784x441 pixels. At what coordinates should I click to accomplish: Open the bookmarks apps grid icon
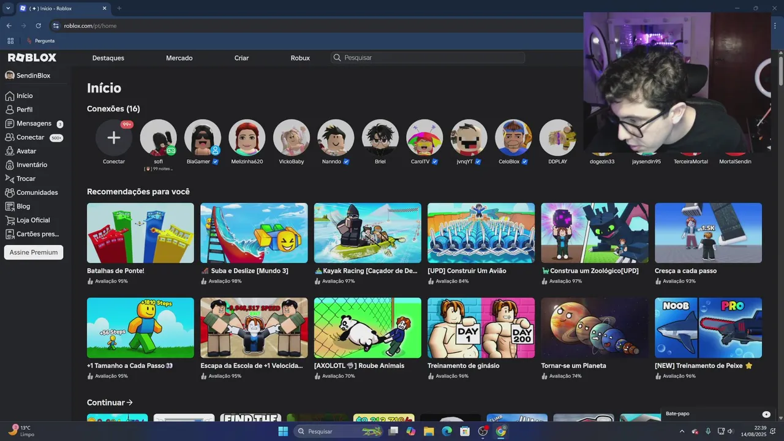coord(10,41)
